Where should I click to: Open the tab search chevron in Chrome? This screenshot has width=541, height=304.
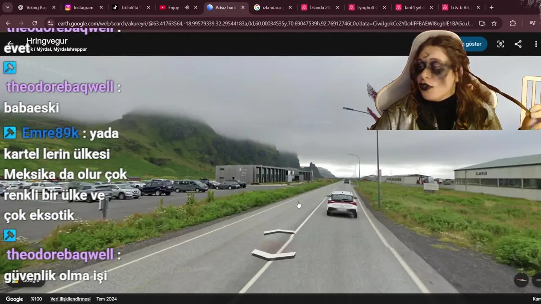(7, 8)
